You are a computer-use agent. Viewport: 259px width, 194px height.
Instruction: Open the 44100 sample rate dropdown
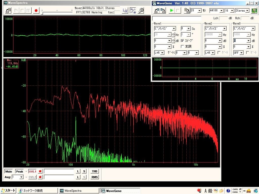click(x=222, y=11)
